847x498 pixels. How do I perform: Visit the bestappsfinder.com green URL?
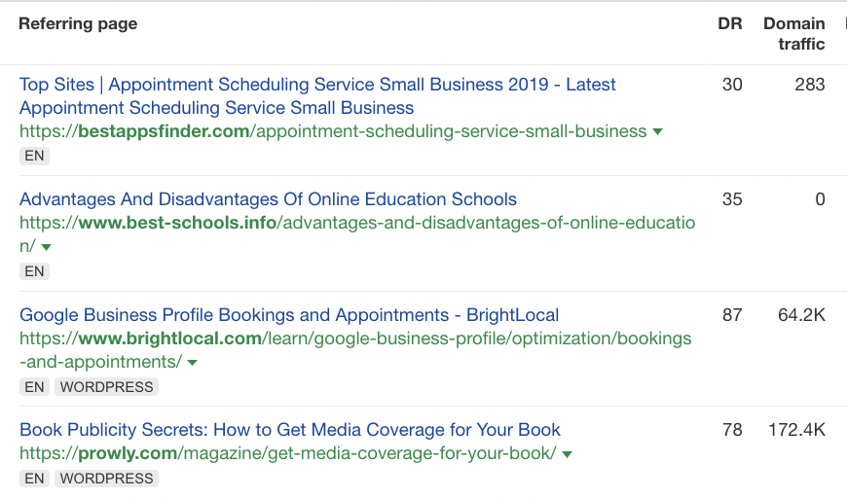(x=333, y=131)
